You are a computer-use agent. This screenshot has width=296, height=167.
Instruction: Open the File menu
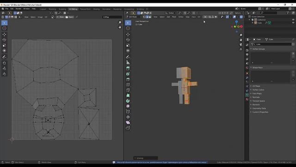[7, 9]
